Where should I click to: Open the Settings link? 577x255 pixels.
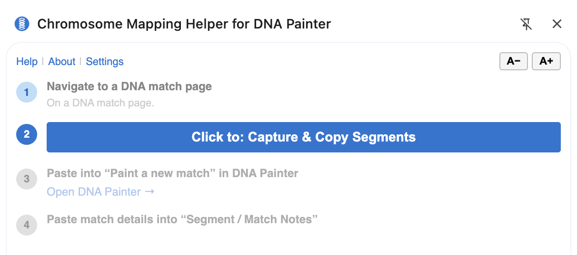105,62
